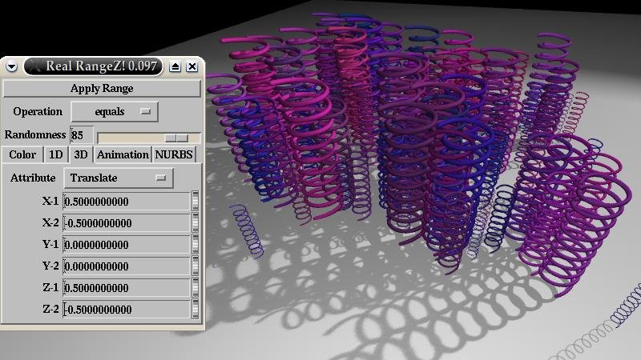Viewport: 641px width, 360px height.
Task: Close the Real RangeZ window
Action: click(192, 66)
